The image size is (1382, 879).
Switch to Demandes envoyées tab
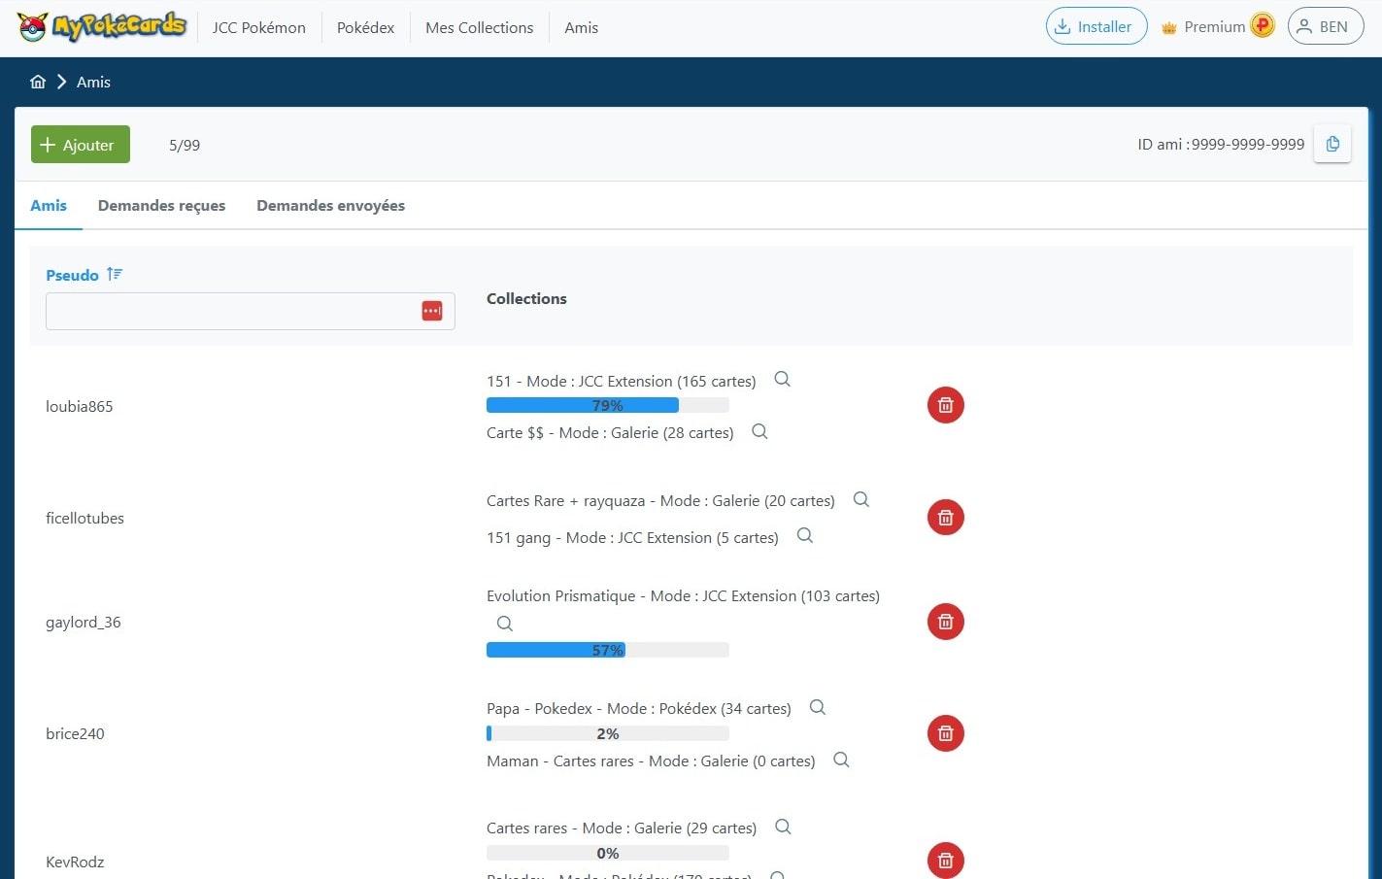point(330,205)
